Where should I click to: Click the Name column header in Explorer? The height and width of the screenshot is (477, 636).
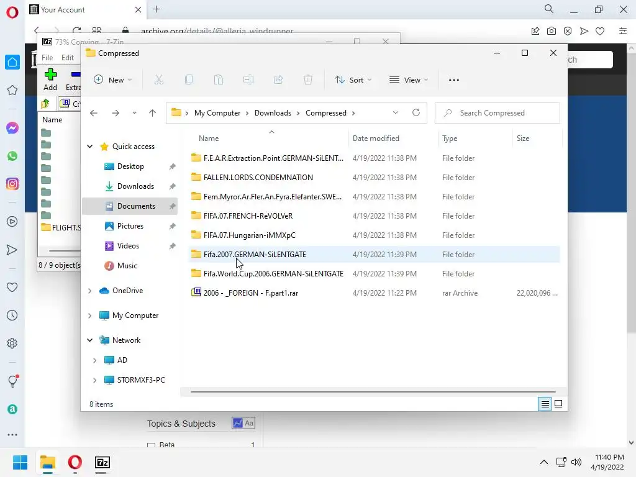268,139
